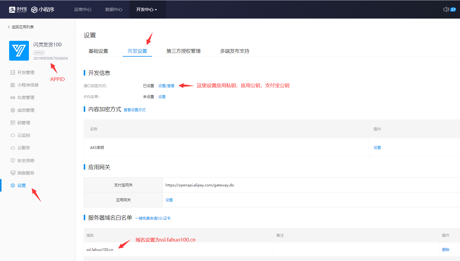Click the 安全信息 shield icon
The width and height of the screenshot is (460, 261).
click(13, 160)
